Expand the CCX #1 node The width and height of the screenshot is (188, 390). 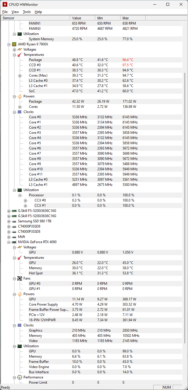click(x=25, y=206)
